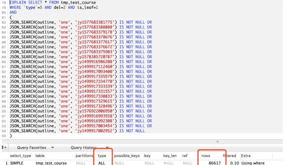Click the string 'jy1499917112460'
Image resolution: width=285 pixels, height=165 pixels.
[x=95, y=67]
